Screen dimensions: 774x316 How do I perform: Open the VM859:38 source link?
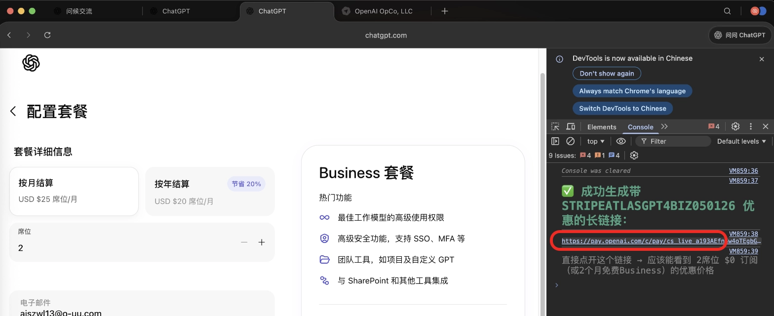tap(743, 234)
